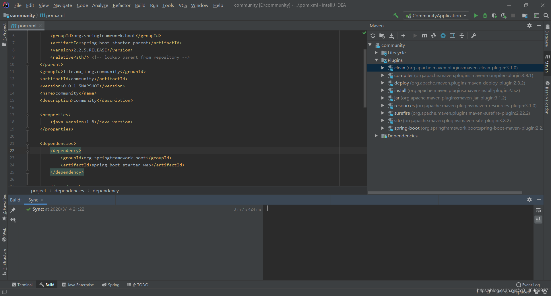Open the Refactor menu

tap(121, 5)
